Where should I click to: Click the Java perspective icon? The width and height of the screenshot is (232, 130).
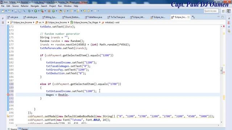[229, 11]
